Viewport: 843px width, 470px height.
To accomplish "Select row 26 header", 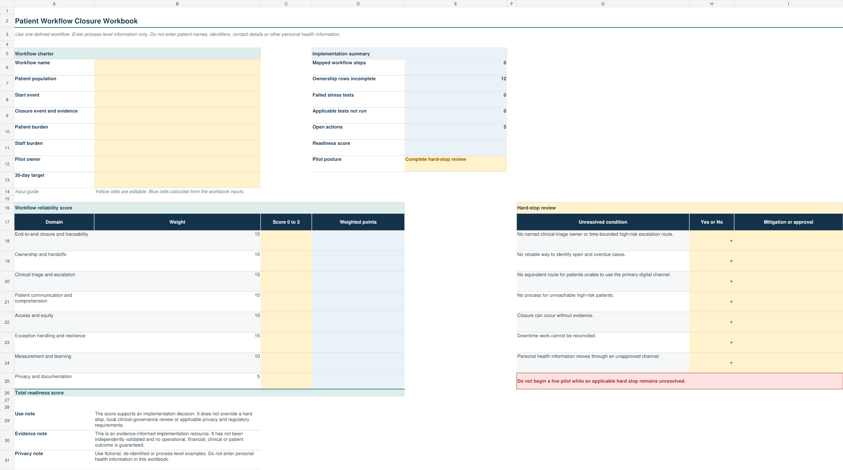I will tap(7, 393).
